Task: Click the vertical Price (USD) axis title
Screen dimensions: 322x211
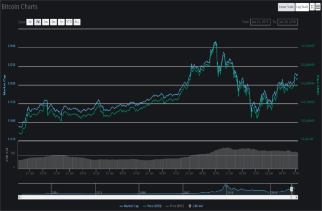Action: pos(318,85)
